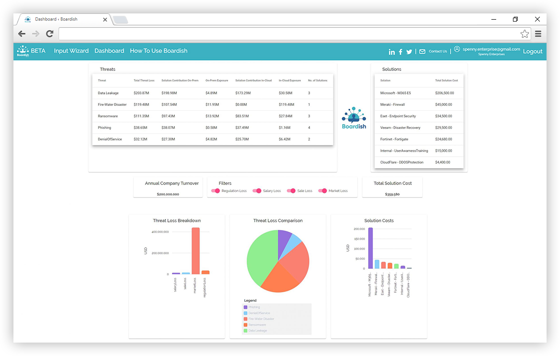Screen dimensions: 560x356
Task: Open the Twitter bird icon link
Action: [409, 52]
